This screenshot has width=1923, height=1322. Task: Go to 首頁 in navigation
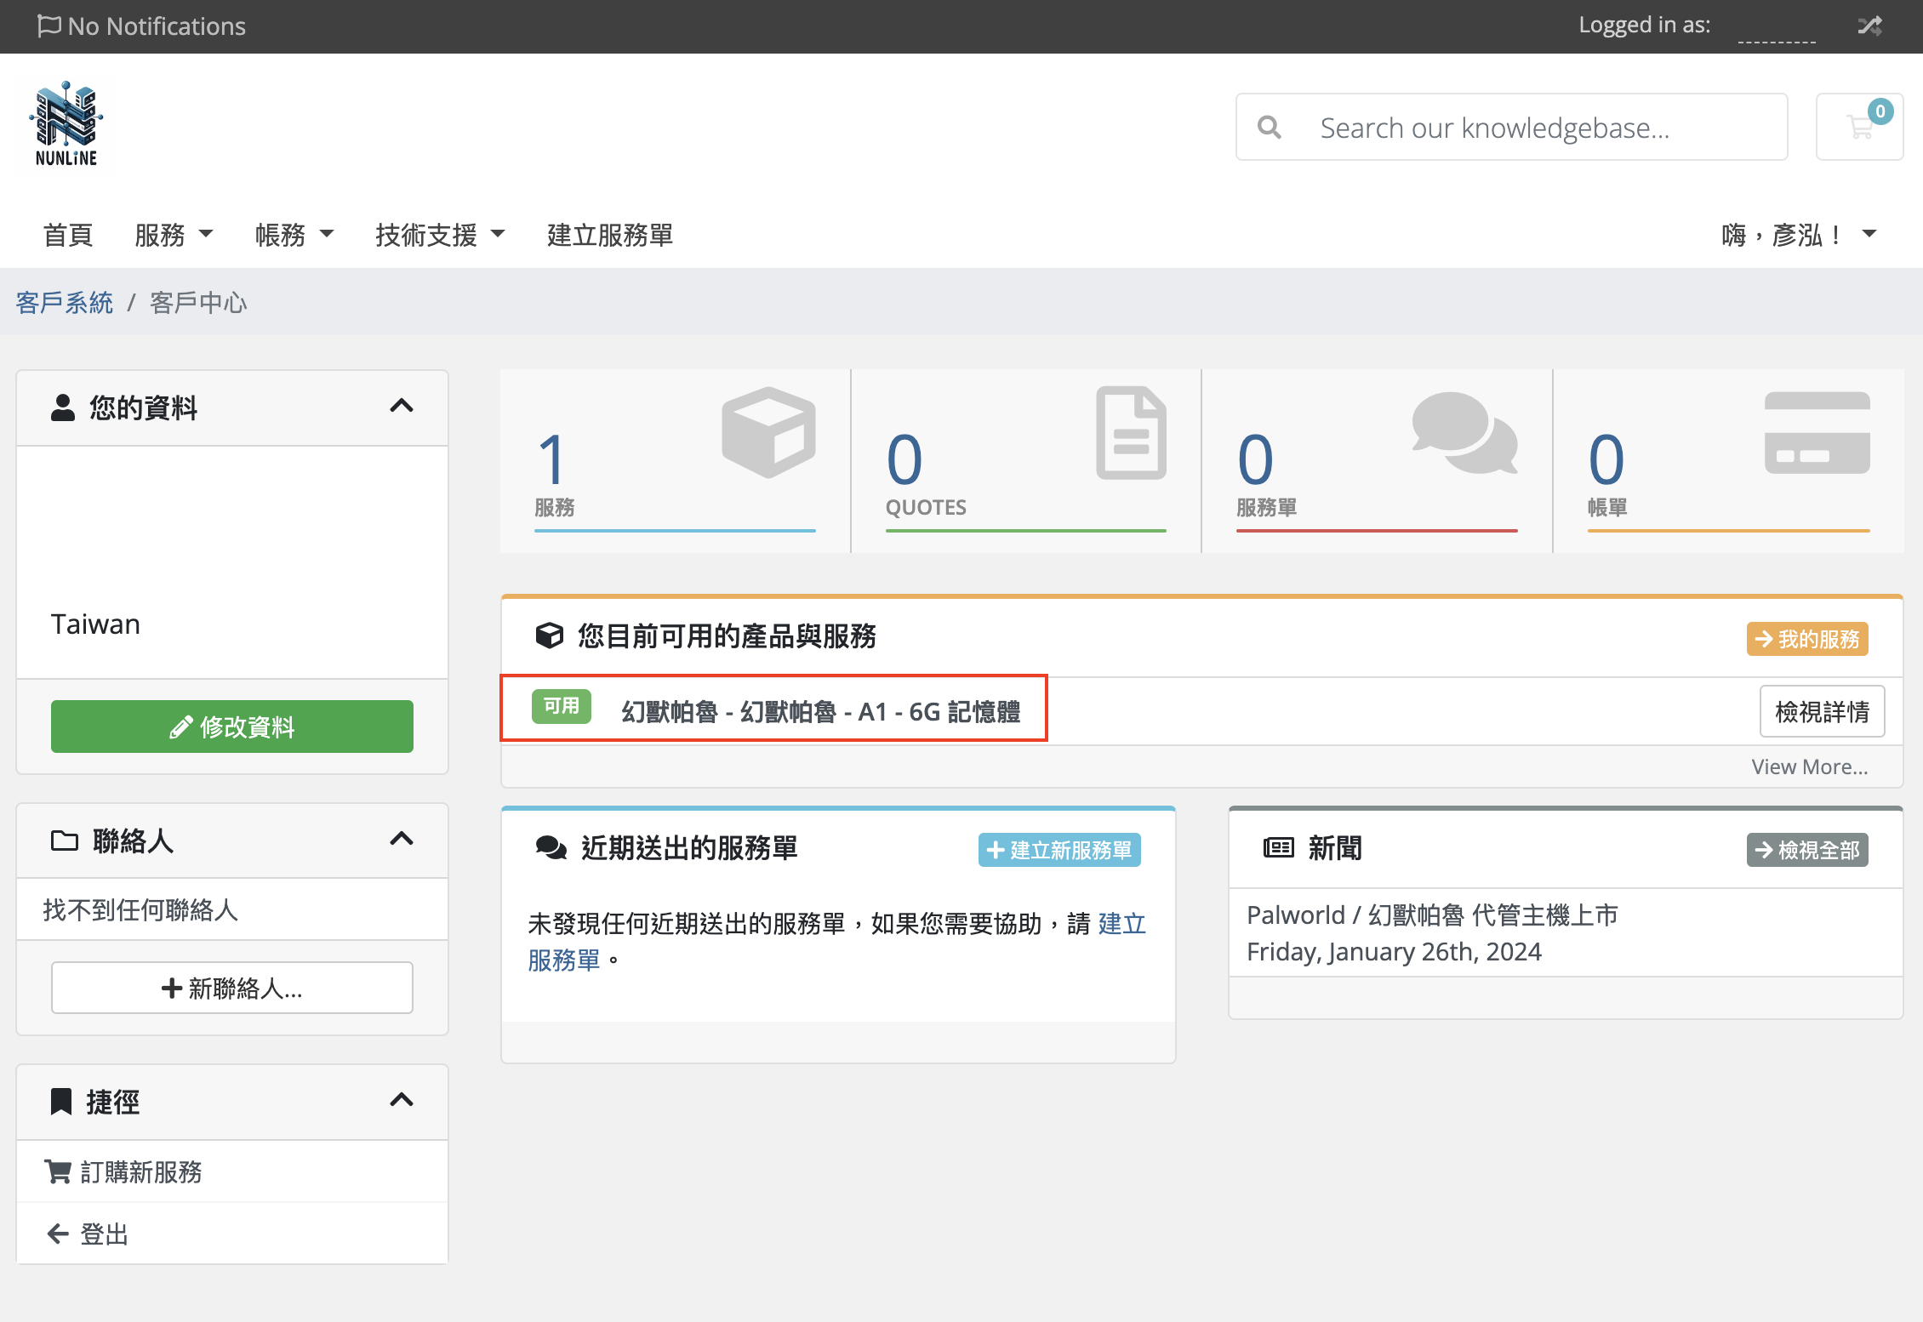(68, 235)
